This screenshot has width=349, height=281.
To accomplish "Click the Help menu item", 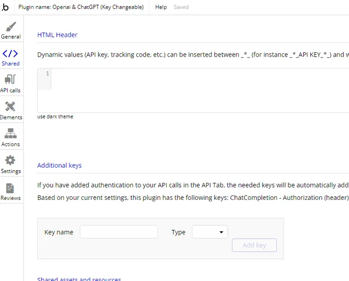I will tap(161, 7).
